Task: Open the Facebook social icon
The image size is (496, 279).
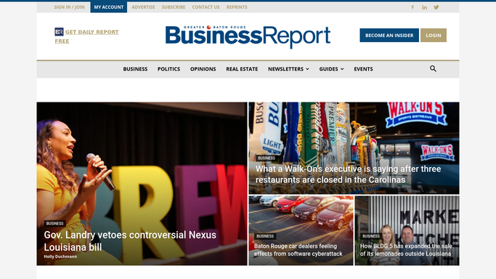Action: [412, 7]
